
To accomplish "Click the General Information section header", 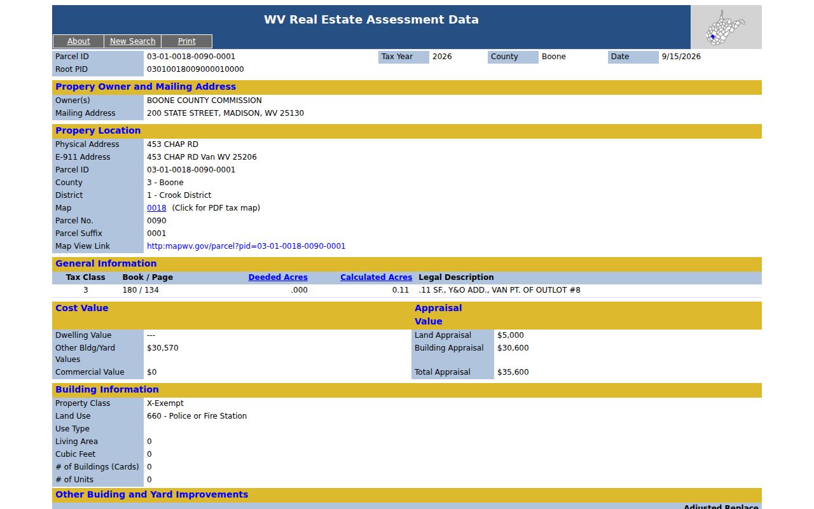I will (407, 264).
